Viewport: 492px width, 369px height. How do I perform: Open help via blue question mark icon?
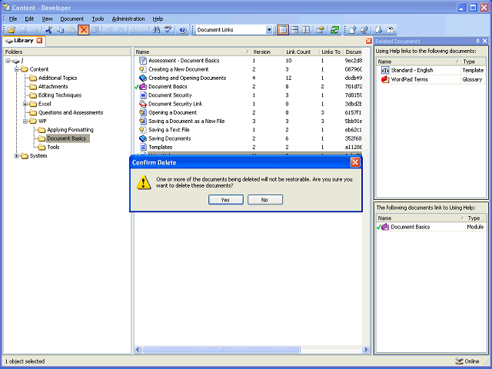coord(183,30)
